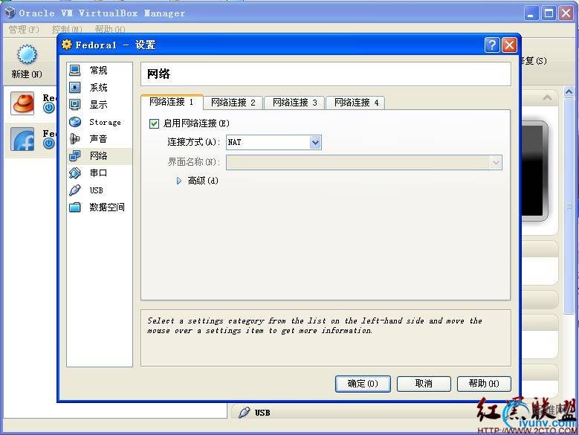The image size is (579, 435).
Task: Open the 串口 serial ports icon
Action: [x=75, y=173]
